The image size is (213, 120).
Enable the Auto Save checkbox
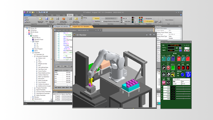point(124,21)
